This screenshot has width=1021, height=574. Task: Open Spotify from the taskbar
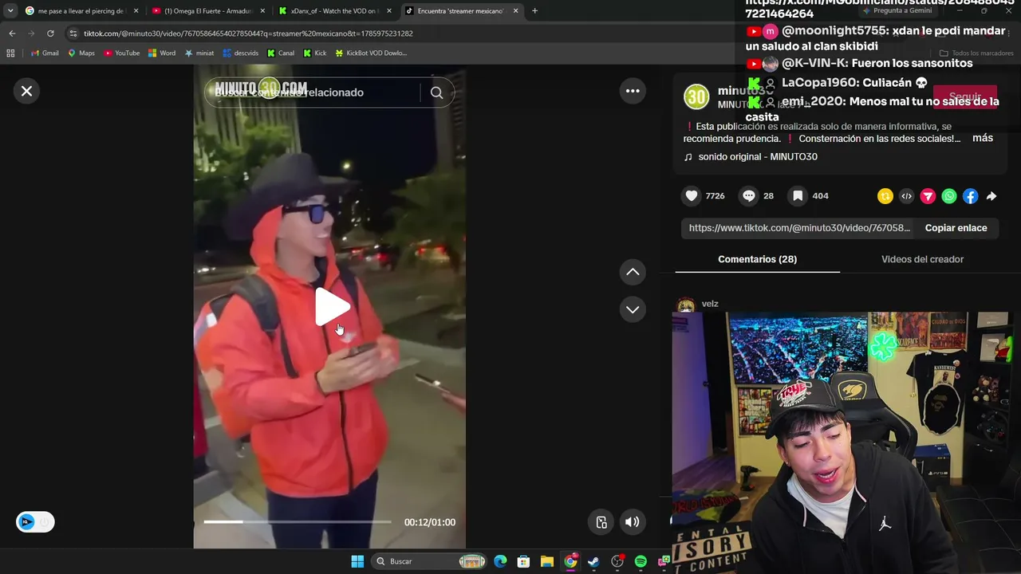click(641, 561)
